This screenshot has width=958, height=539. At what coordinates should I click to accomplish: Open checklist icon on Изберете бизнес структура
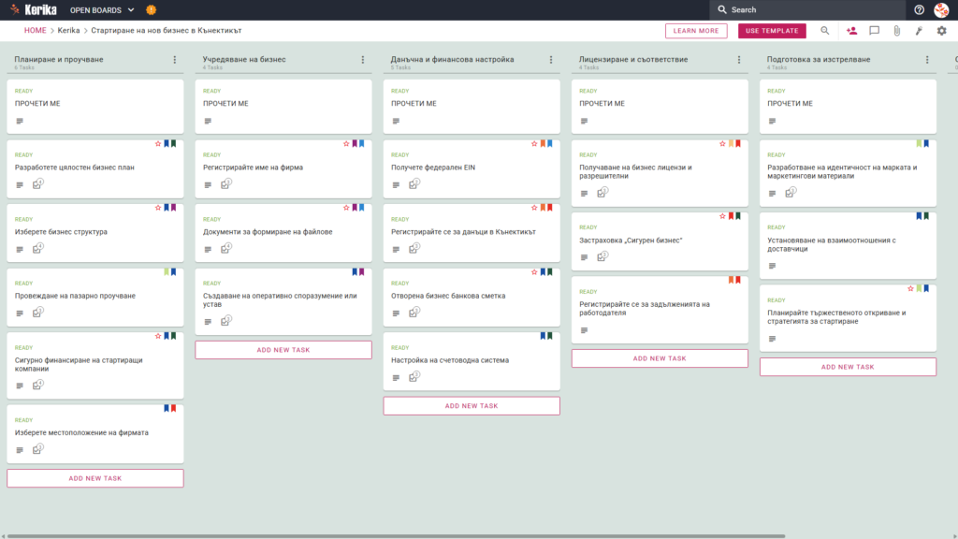point(37,249)
